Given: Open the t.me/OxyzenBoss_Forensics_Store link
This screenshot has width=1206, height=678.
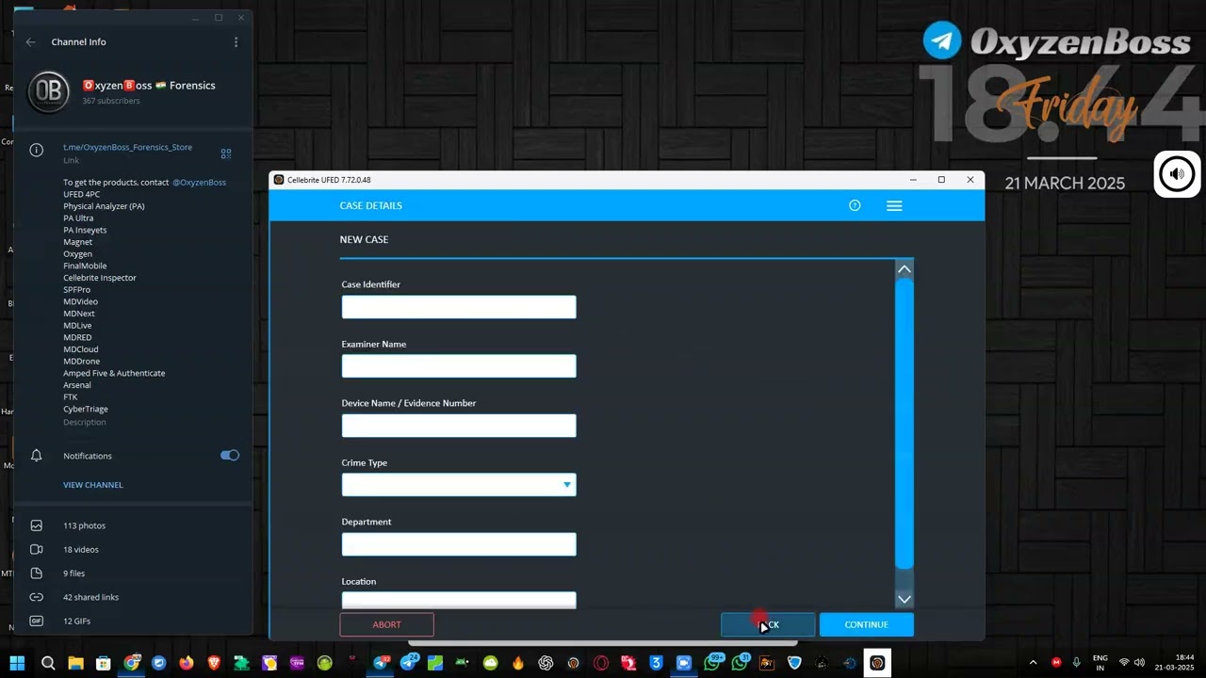Looking at the screenshot, I should 127,148.
